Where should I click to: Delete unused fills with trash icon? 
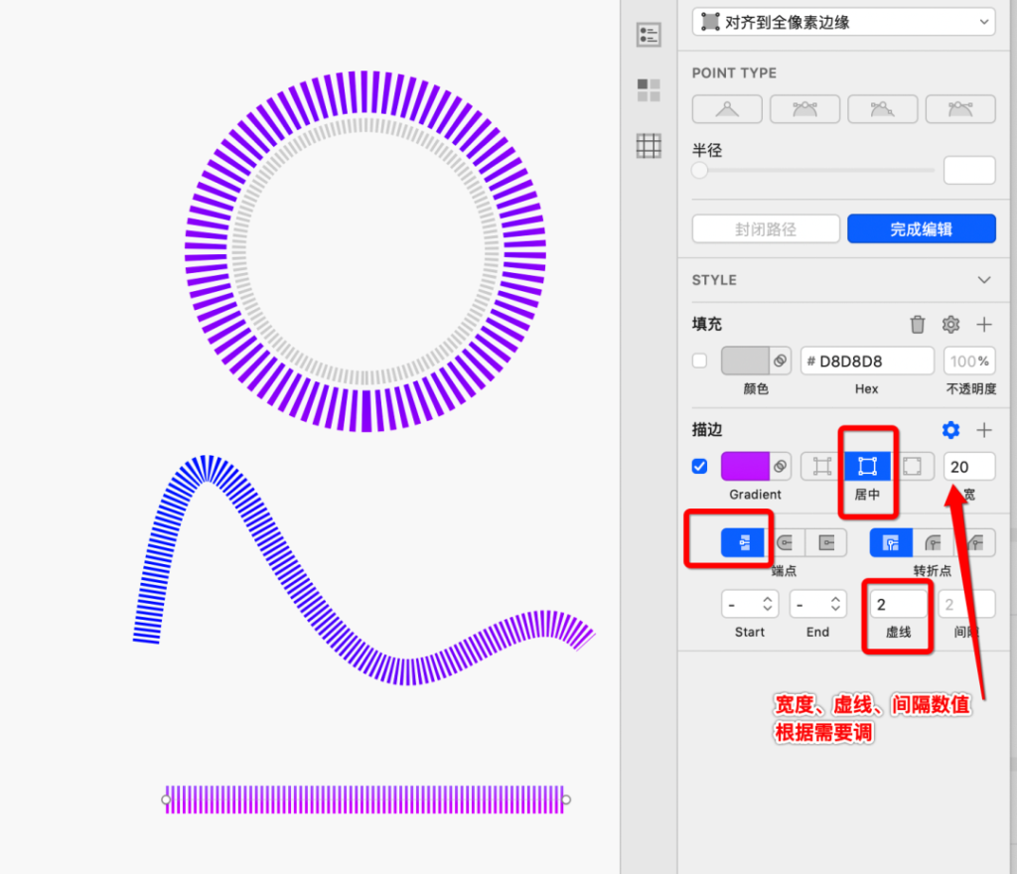[x=917, y=324]
